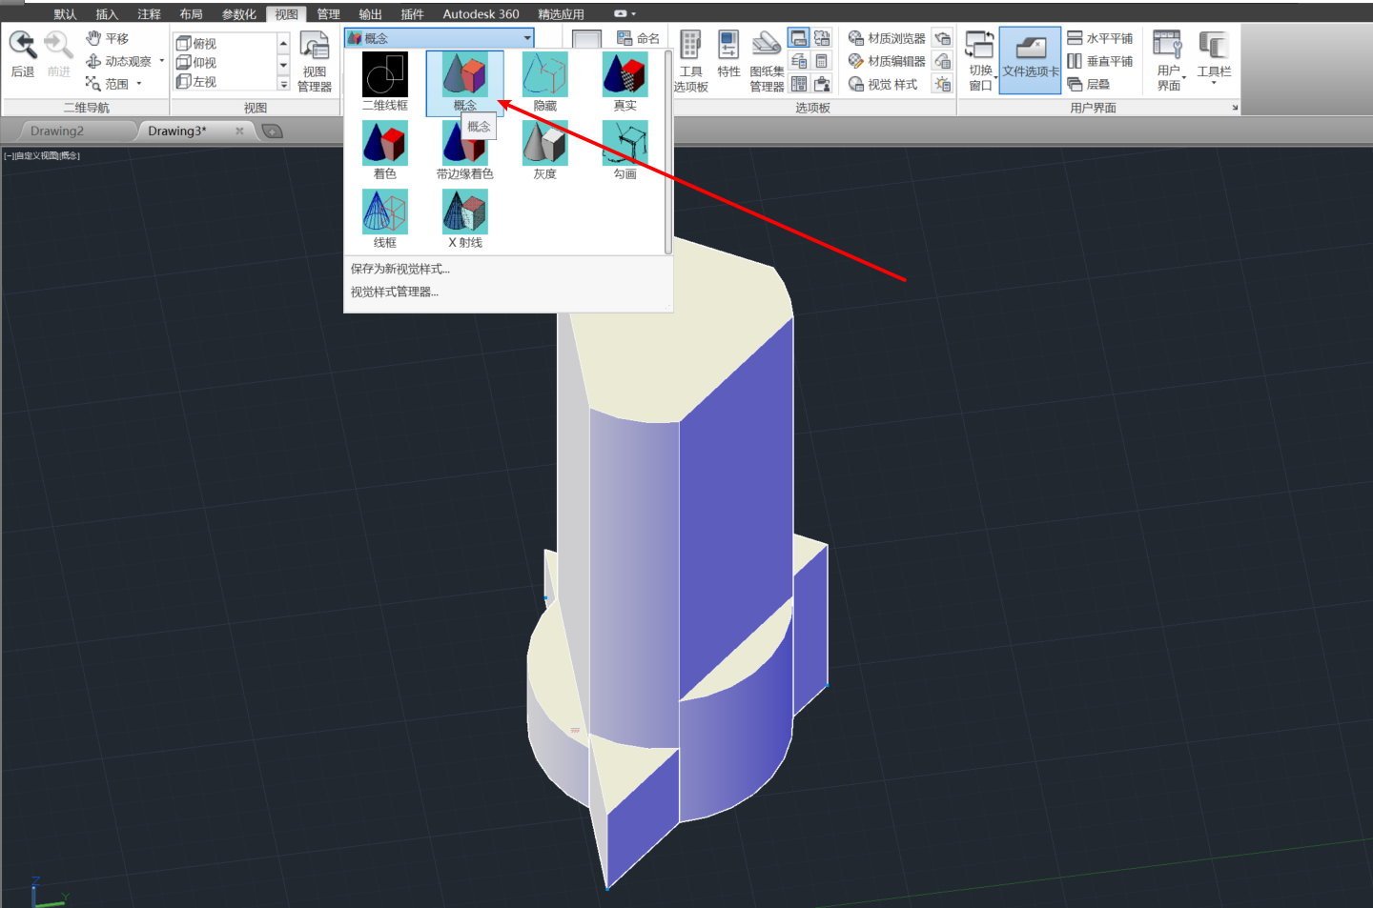
Task: Click the 范围 (Extents) zoom tool
Action: [x=107, y=84]
